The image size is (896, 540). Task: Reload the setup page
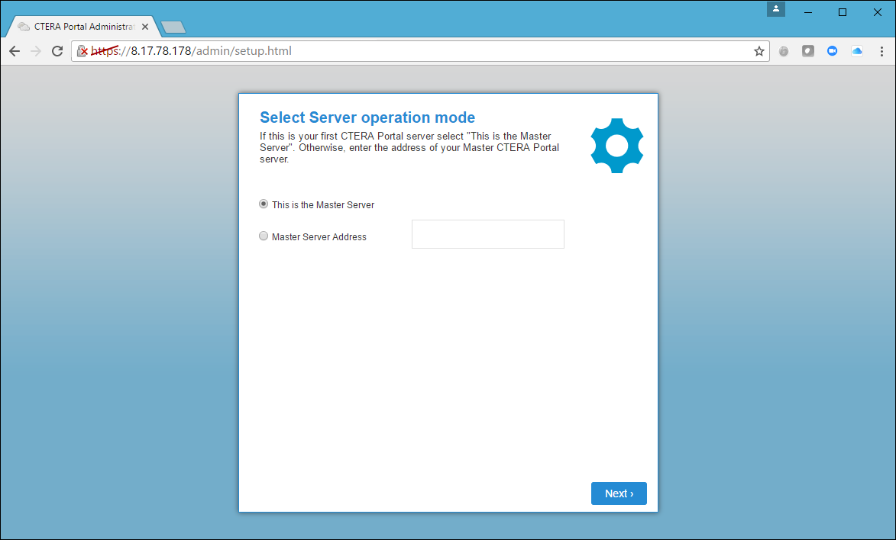[x=57, y=51]
